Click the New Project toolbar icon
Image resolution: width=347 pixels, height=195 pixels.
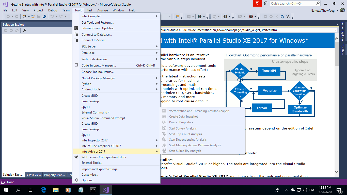(25, 17)
